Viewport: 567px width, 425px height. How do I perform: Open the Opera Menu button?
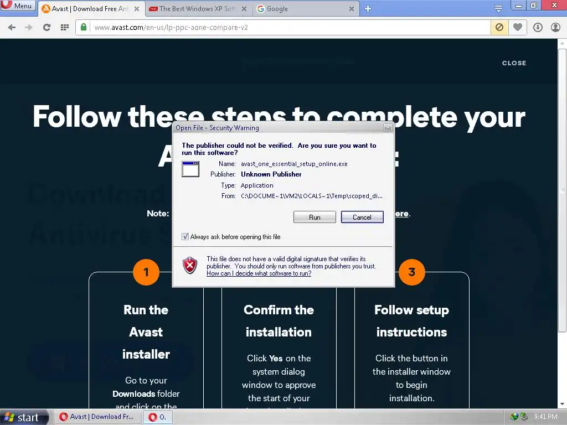tap(18, 6)
